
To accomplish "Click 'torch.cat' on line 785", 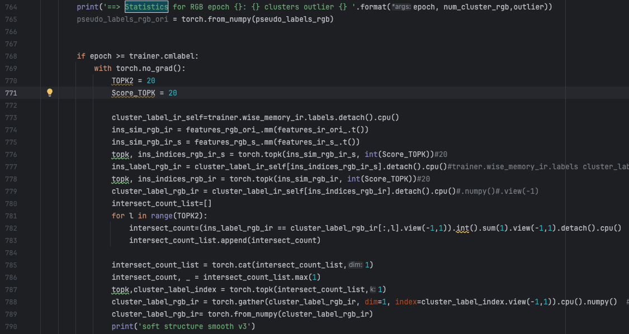I will tap(231, 265).
